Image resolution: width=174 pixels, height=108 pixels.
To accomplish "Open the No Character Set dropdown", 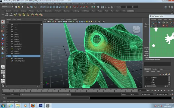I will point(162,94).
